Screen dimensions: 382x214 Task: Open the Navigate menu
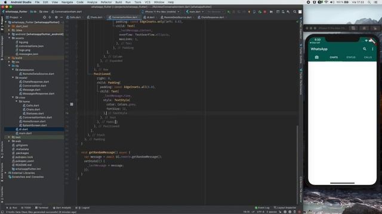click(x=67, y=2)
